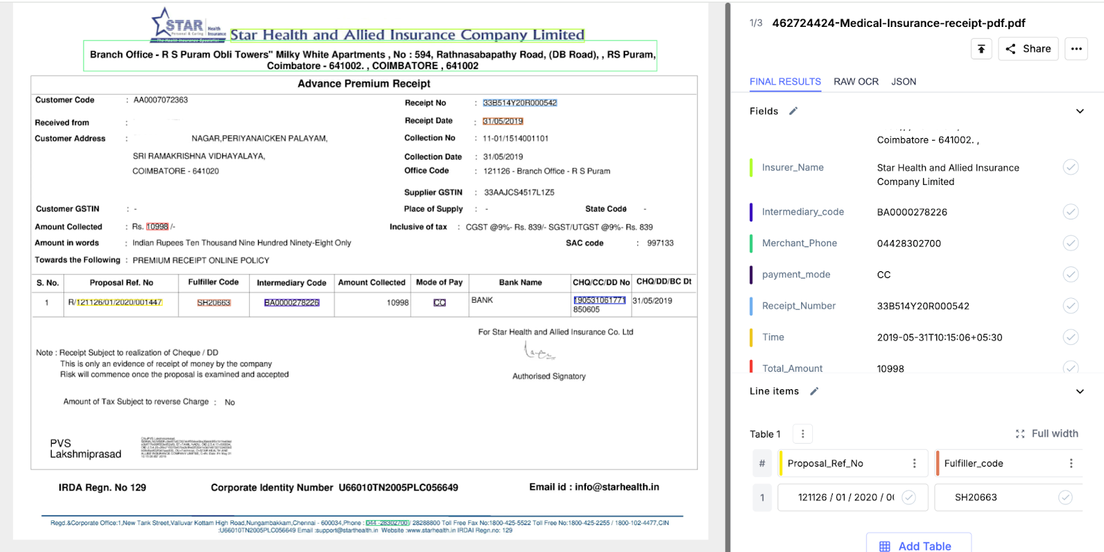Screen dimensions: 1104x552
Task: Open Table 1 three-dot options
Action: point(802,434)
